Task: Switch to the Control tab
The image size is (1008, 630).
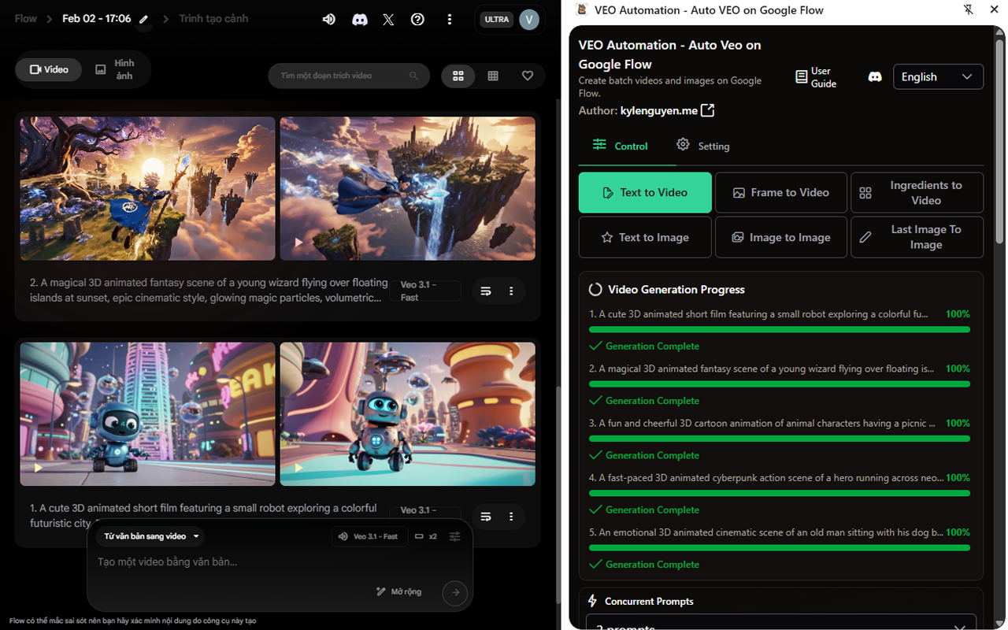Action: coord(621,146)
